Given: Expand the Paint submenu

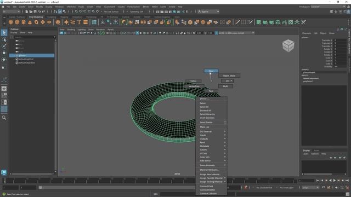Looking at the screenshot, I should (211, 142).
